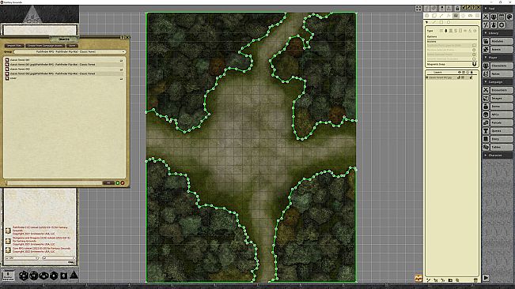
Task: Open the Calendar tool icon
Action: (x=502, y=17)
